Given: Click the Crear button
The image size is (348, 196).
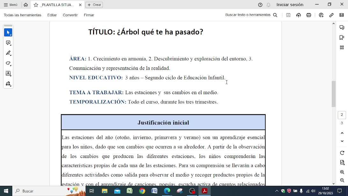Looking at the screenshot, I should pyautogui.click(x=94, y=5).
